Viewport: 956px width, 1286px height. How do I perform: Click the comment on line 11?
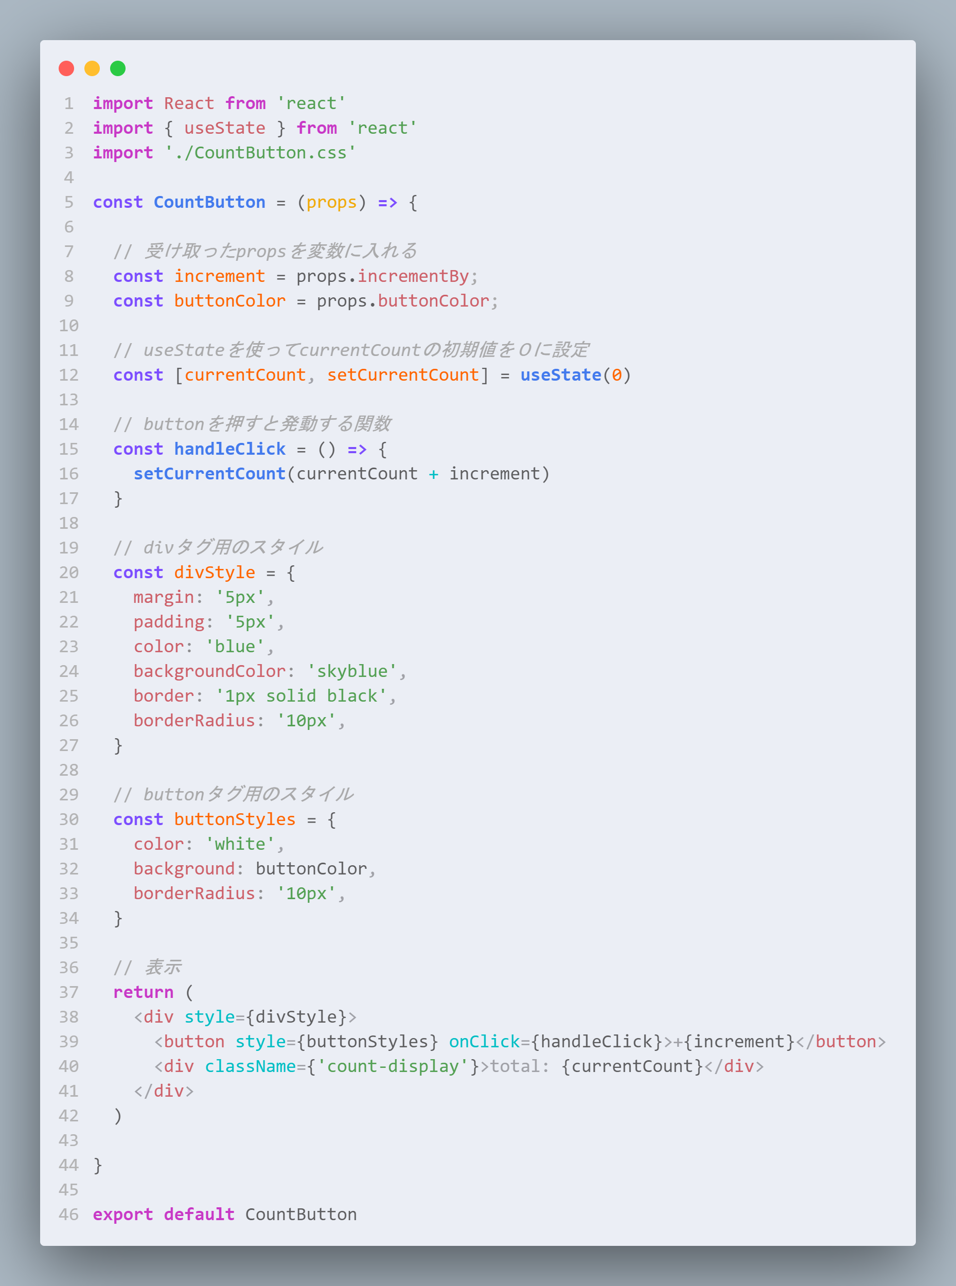click(351, 350)
